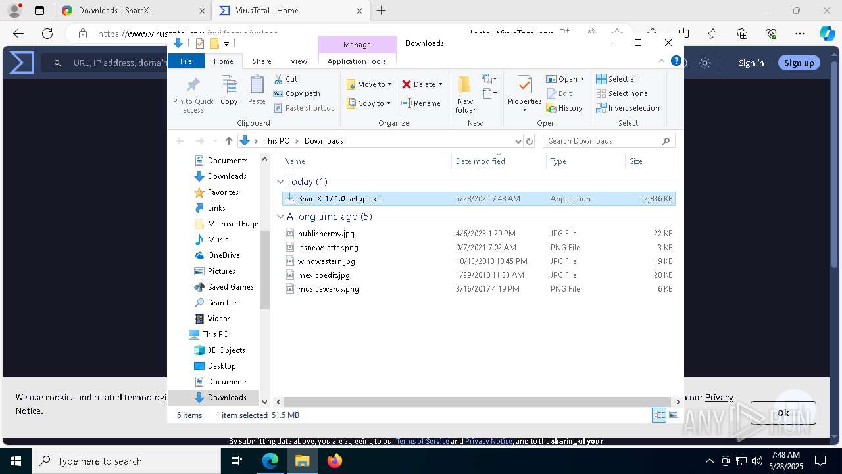Viewport: 842px width, 474px height.
Task: Open the Open button dropdown arrow
Action: click(582, 79)
